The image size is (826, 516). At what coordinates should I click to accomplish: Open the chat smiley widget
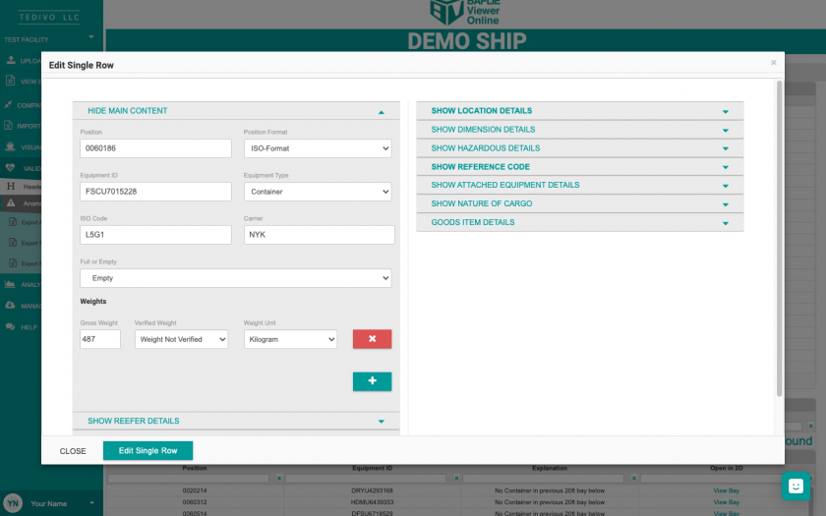pos(796,486)
